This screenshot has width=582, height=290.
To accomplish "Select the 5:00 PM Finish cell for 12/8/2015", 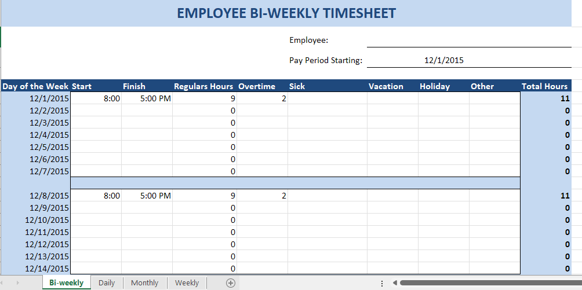I will click(x=147, y=196).
